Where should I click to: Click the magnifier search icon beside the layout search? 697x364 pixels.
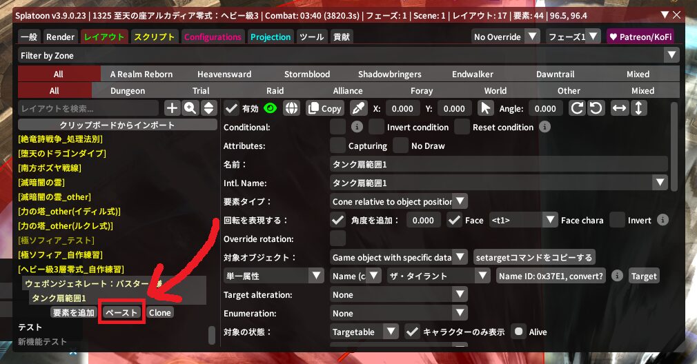(190, 108)
